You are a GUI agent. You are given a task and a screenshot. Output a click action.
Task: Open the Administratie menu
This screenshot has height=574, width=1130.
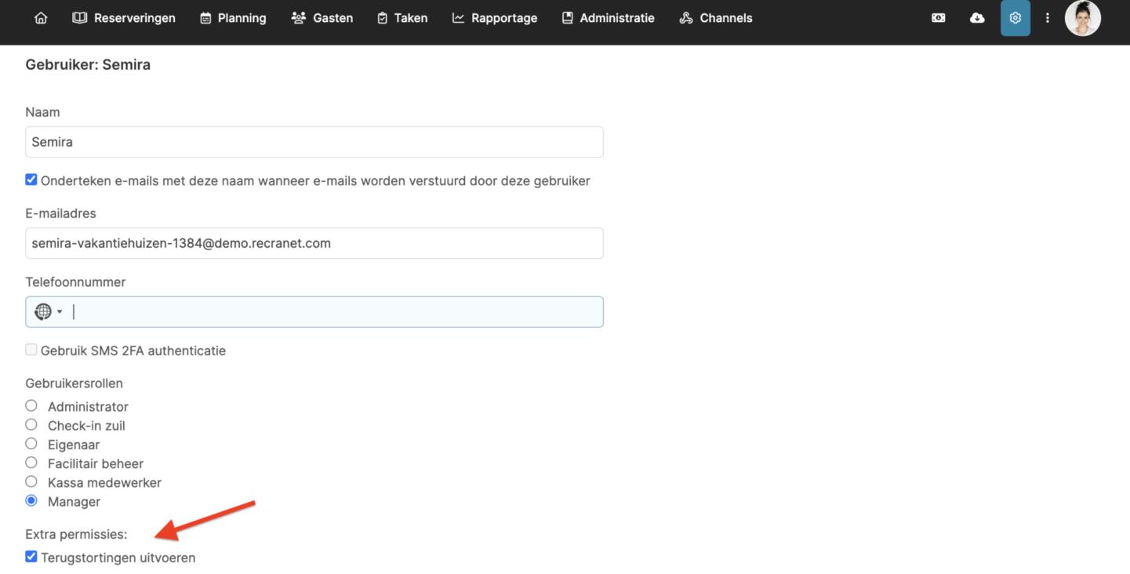click(608, 18)
